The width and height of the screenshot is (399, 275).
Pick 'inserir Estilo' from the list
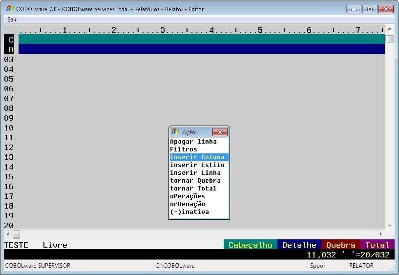point(197,165)
